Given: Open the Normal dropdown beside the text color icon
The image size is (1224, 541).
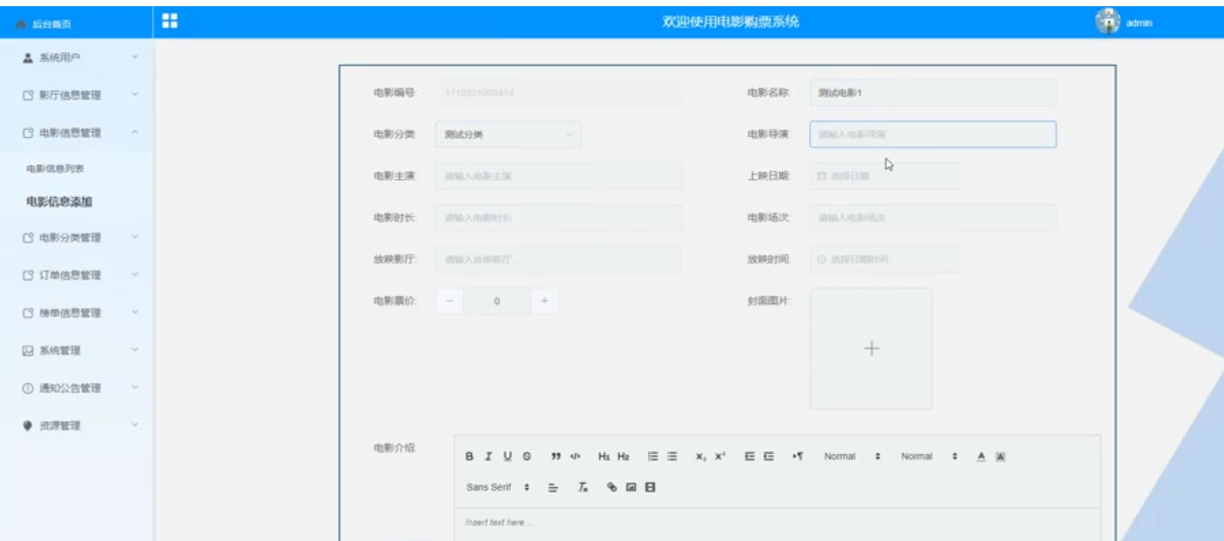Looking at the screenshot, I should pyautogui.click(x=929, y=456).
